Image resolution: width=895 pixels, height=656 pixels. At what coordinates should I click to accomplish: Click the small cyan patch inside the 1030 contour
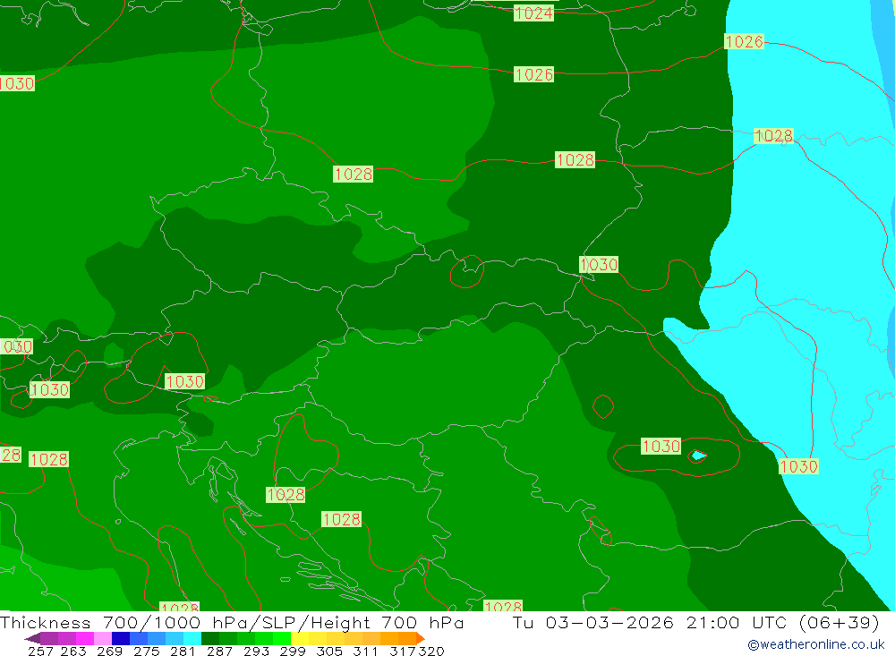coord(698,456)
